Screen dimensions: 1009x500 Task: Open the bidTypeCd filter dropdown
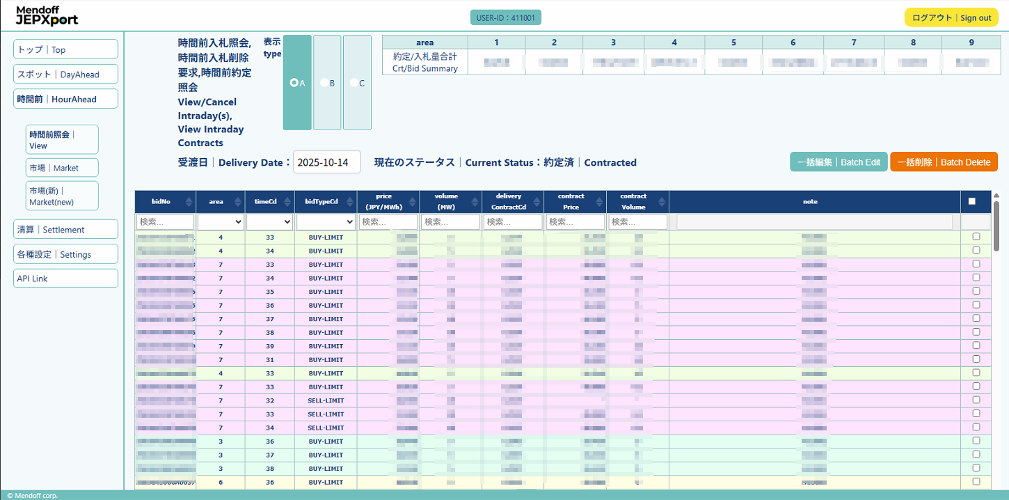tap(326, 221)
